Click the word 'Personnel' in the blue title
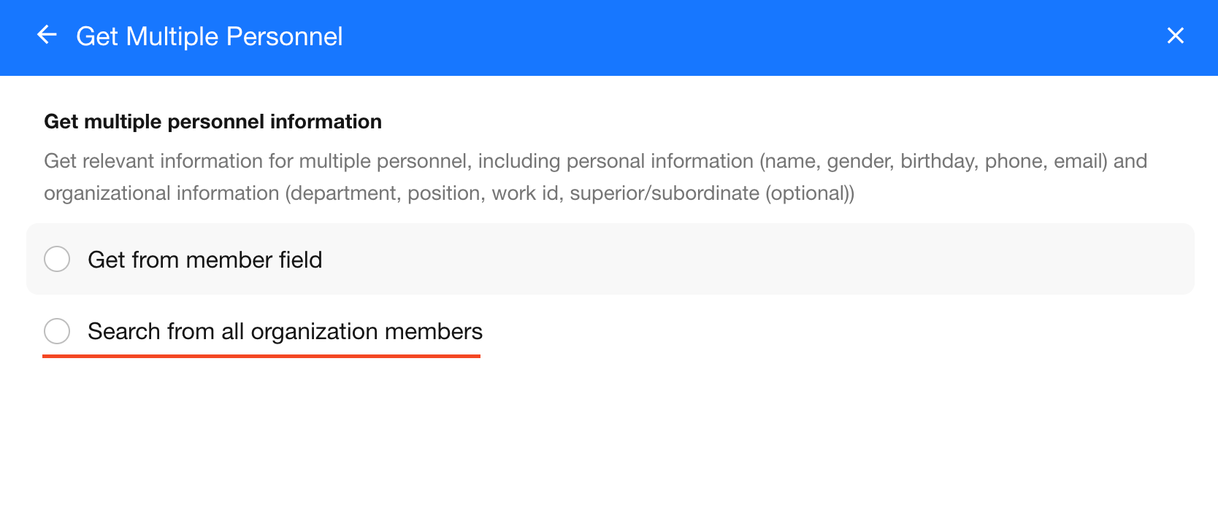This screenshot has width=1218, height=512. pos(284,36)
